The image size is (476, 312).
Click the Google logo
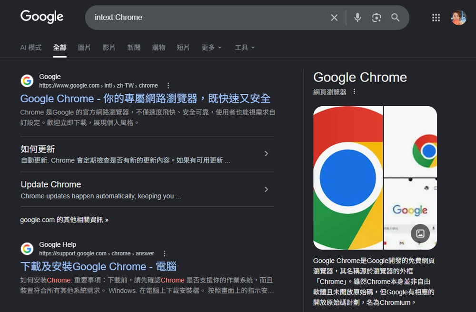tap(42, 17)
